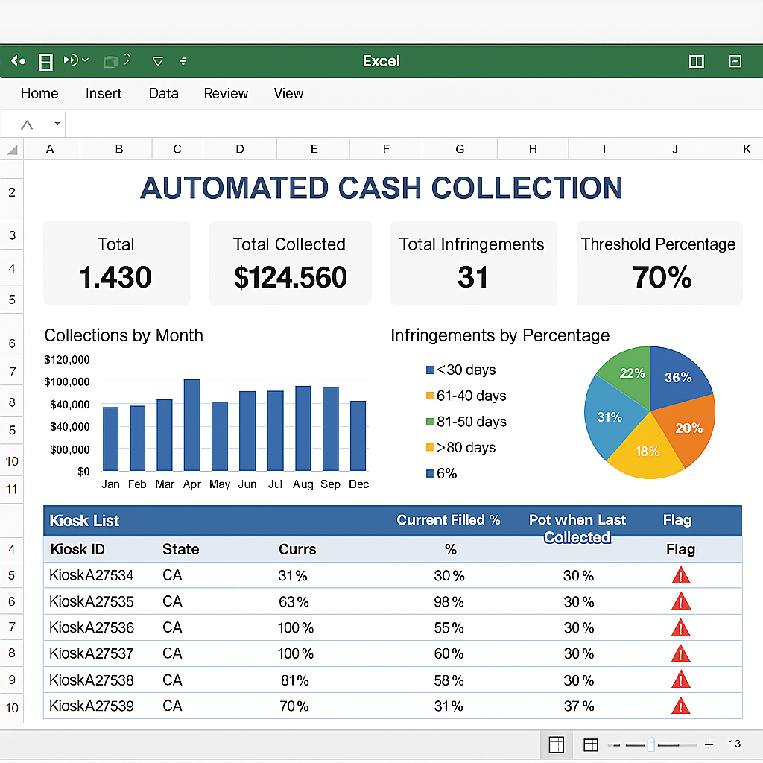Click the zoom increase plus button
Viewport: 763px width, 763px height.
pos(709,744)
